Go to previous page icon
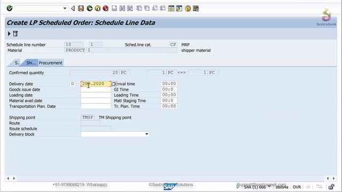Viewport: 342px width, 192px height. coord(147,9)
